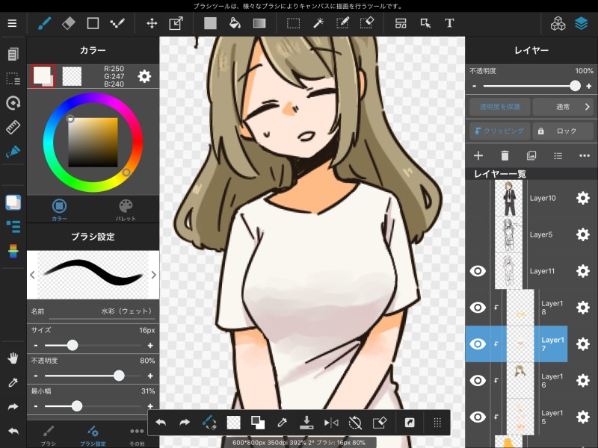Switch to パレット tab
Viewport: 598px width, 448px height.
(x=126, y=210)
